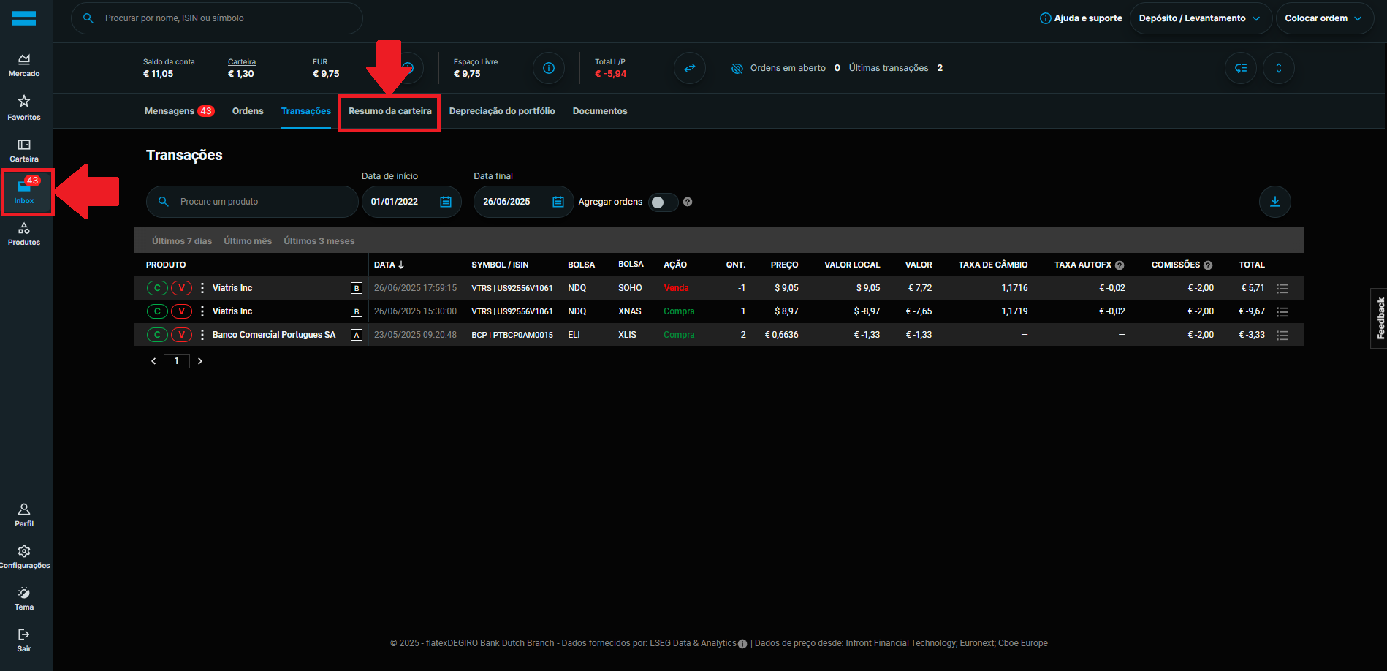Open Ajuda e suporte
Viewport: 1387px width, 671px height.
click(x=1081, y=18)
